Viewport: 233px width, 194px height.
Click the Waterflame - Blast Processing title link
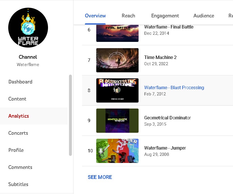[x=174, y=87]
